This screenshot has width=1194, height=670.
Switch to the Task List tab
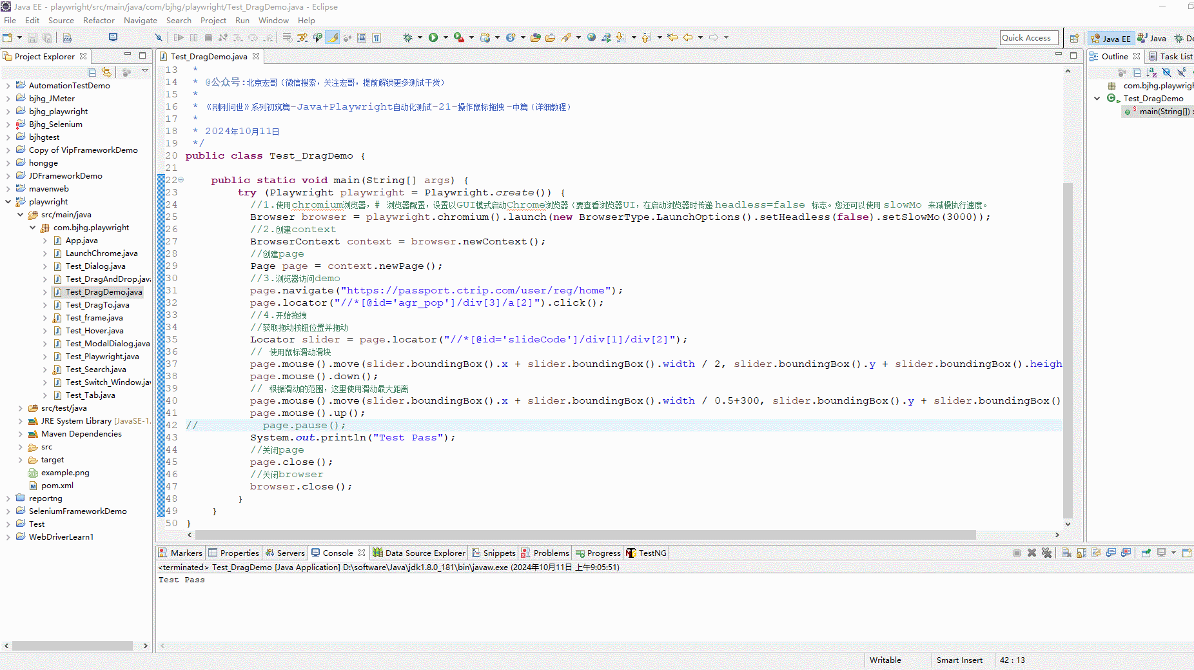1171,56
